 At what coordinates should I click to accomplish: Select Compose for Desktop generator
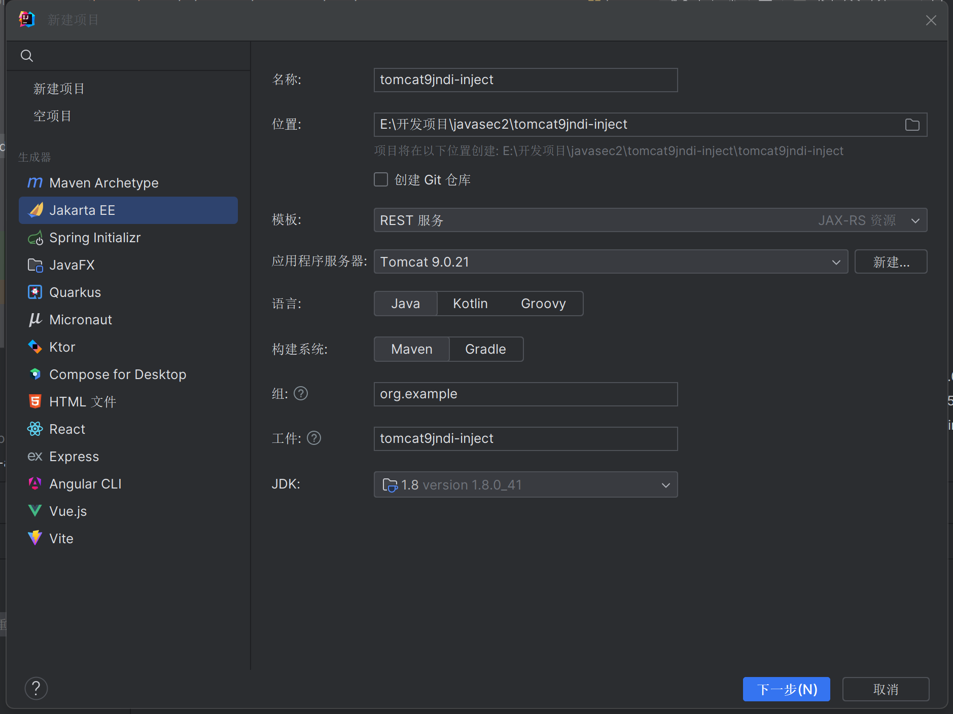(x=118, y=374)
